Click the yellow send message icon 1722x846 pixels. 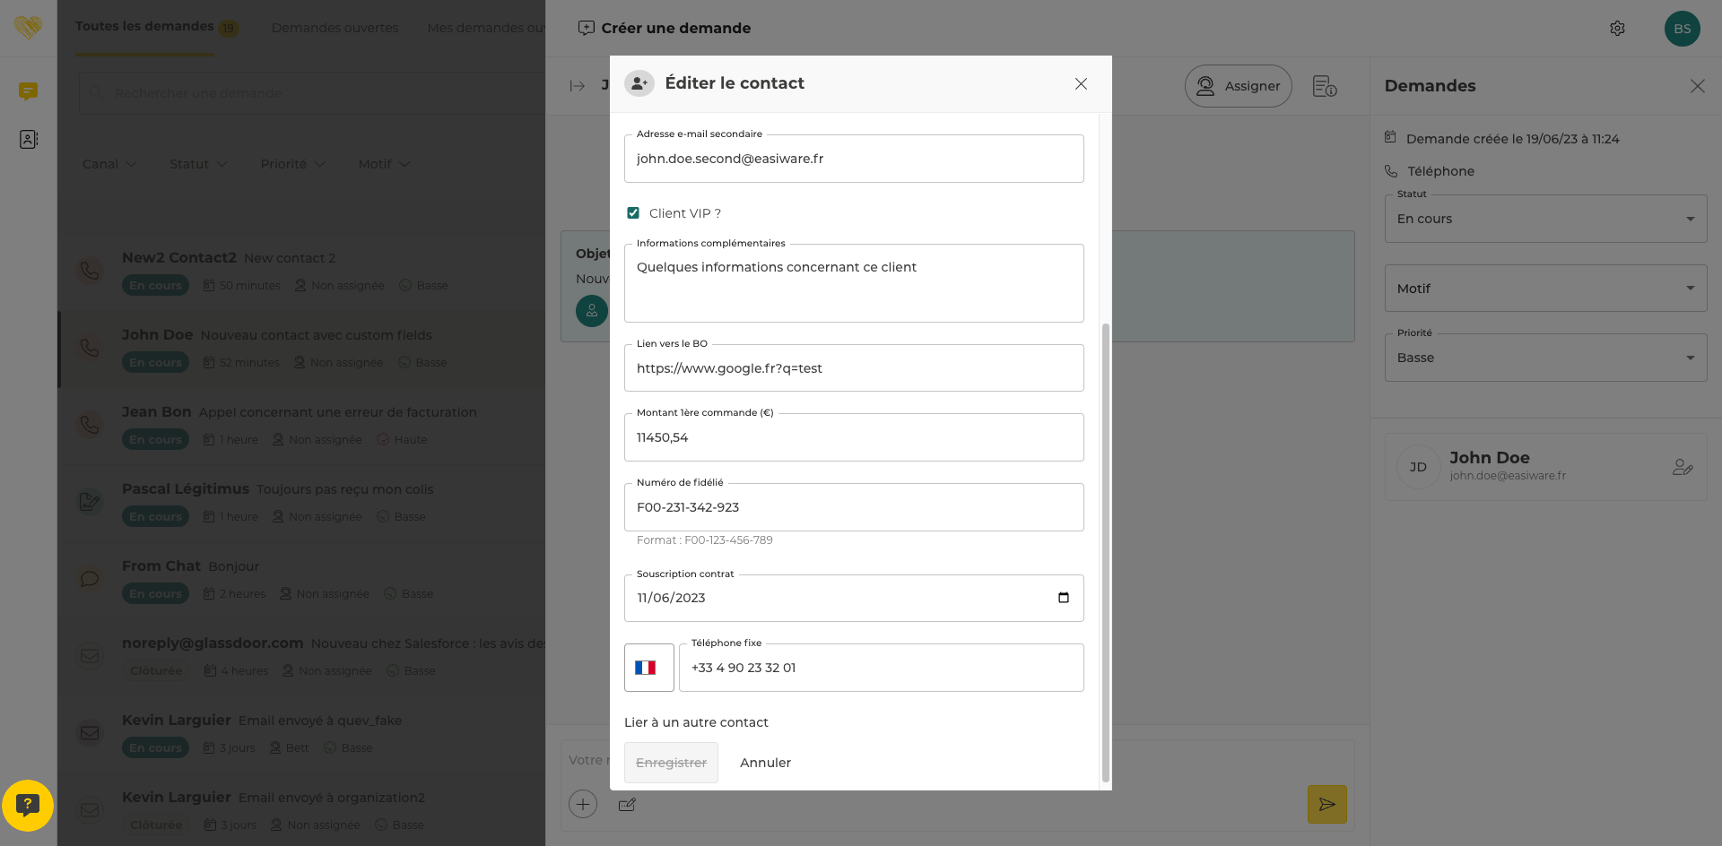pyautogui.click(x=1326, y=805)
